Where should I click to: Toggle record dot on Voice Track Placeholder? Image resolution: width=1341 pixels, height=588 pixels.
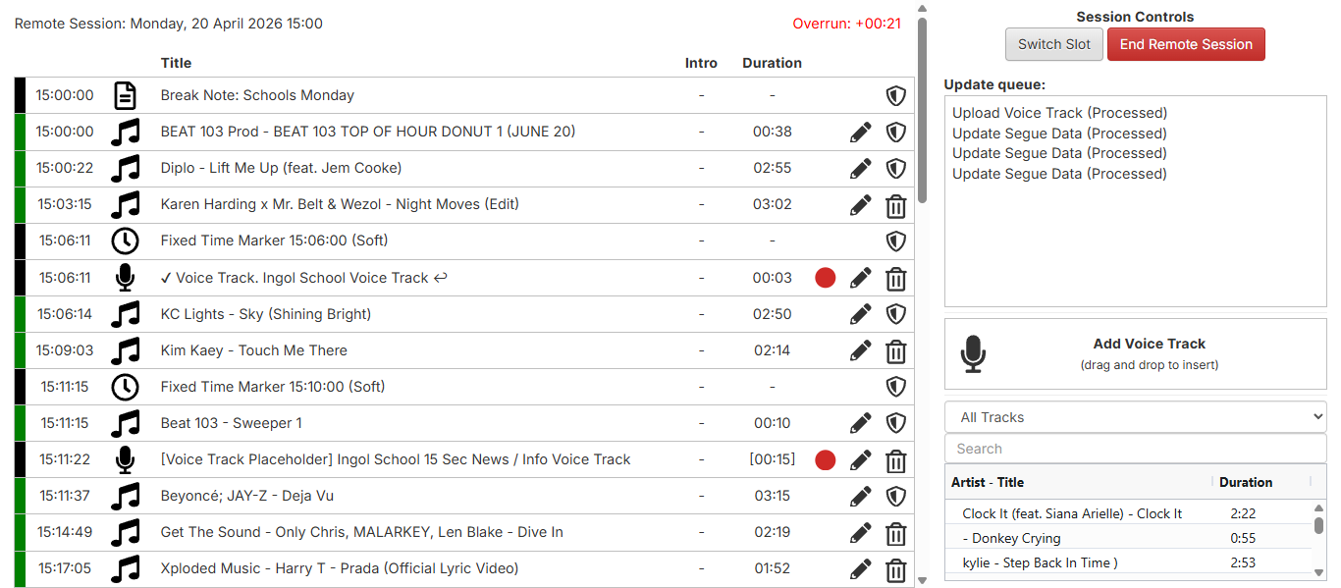point(825,459)
